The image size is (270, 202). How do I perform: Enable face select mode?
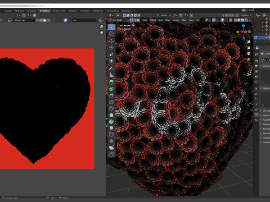pyautogui.click(x=138, y=20)
